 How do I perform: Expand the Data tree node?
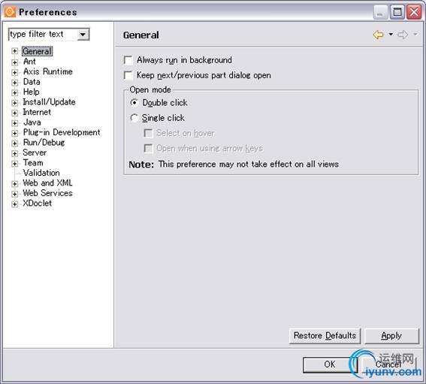(15, 83)
